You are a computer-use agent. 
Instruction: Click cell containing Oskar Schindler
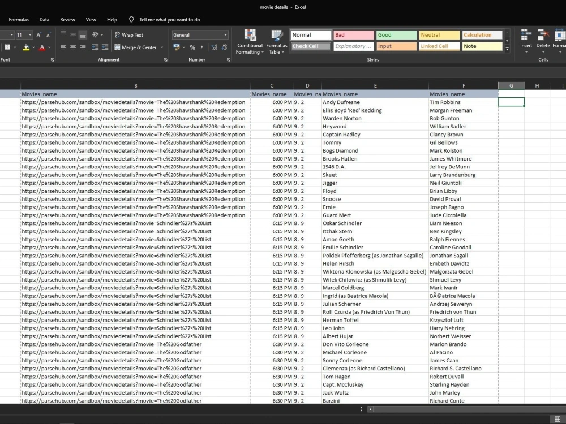coord(375,223)
